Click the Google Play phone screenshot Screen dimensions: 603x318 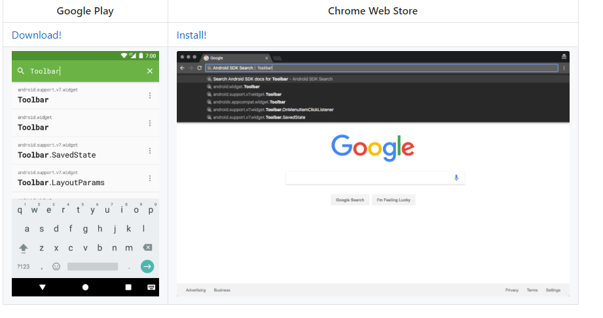[x=85, y=174]
